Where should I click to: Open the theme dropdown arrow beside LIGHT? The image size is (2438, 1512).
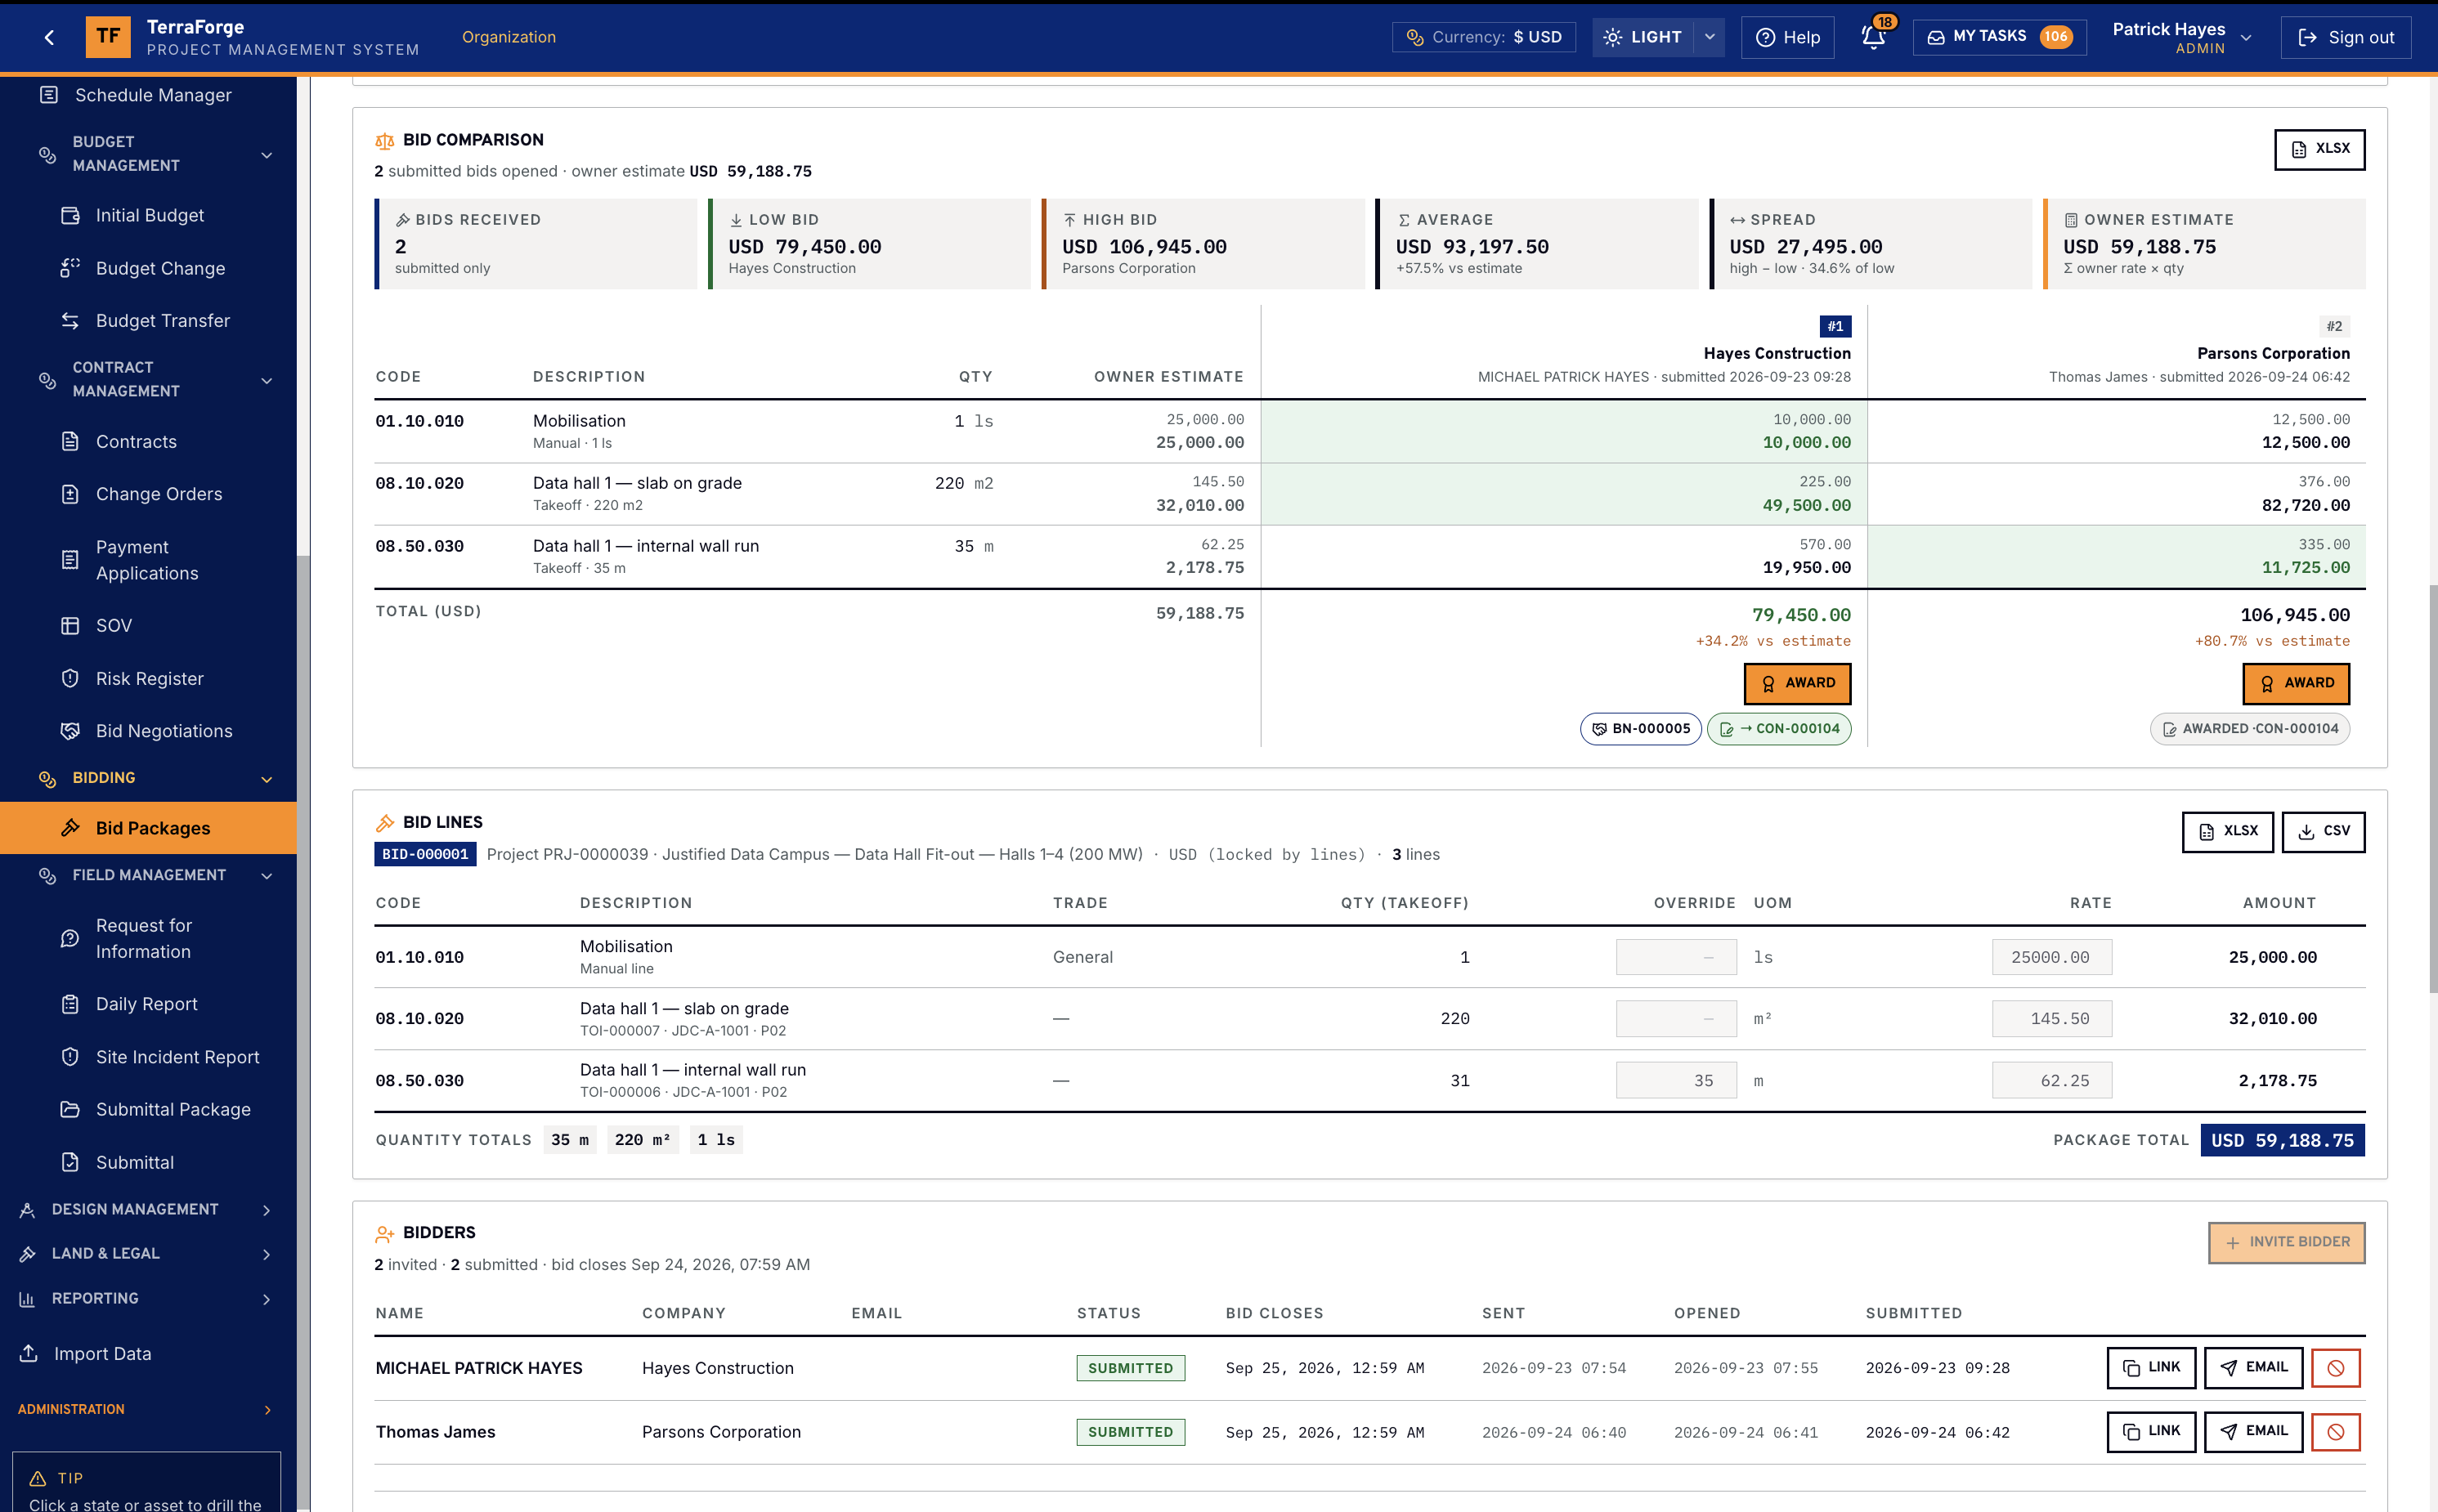pyautogui.click(x=1710, y=37)
